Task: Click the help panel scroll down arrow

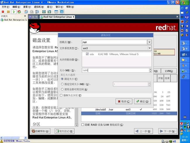Action: [77, 125]
